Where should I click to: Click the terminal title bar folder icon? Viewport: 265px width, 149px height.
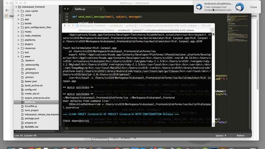click(x=77, y=26)
